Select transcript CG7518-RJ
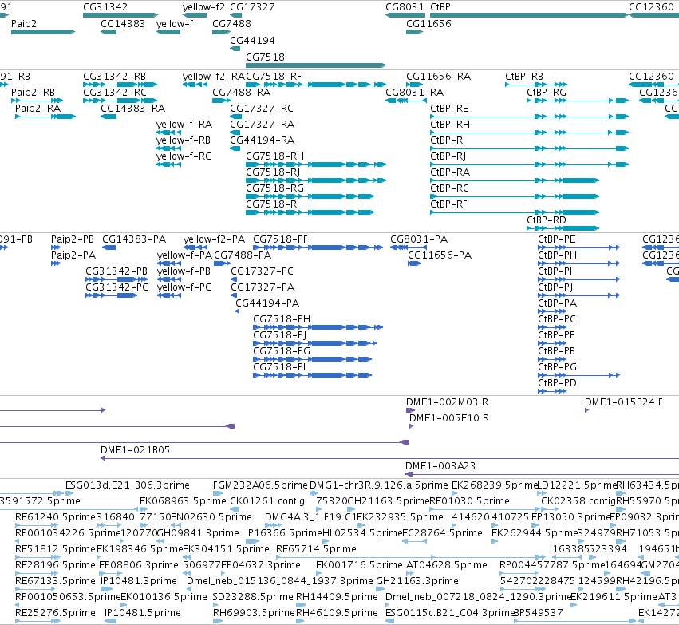This screenshot has height=625, width=679. coord(273,172)
